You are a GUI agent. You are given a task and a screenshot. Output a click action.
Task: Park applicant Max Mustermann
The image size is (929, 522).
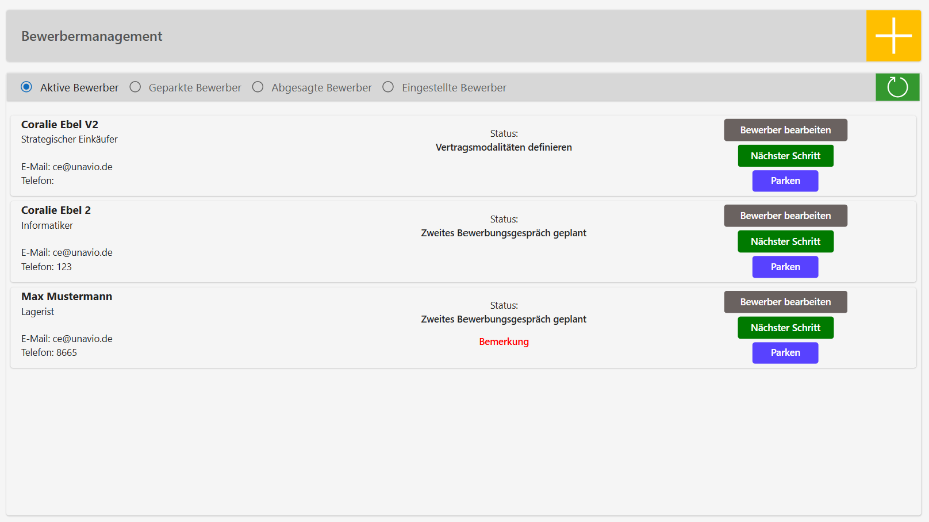[x=785, y=353]
